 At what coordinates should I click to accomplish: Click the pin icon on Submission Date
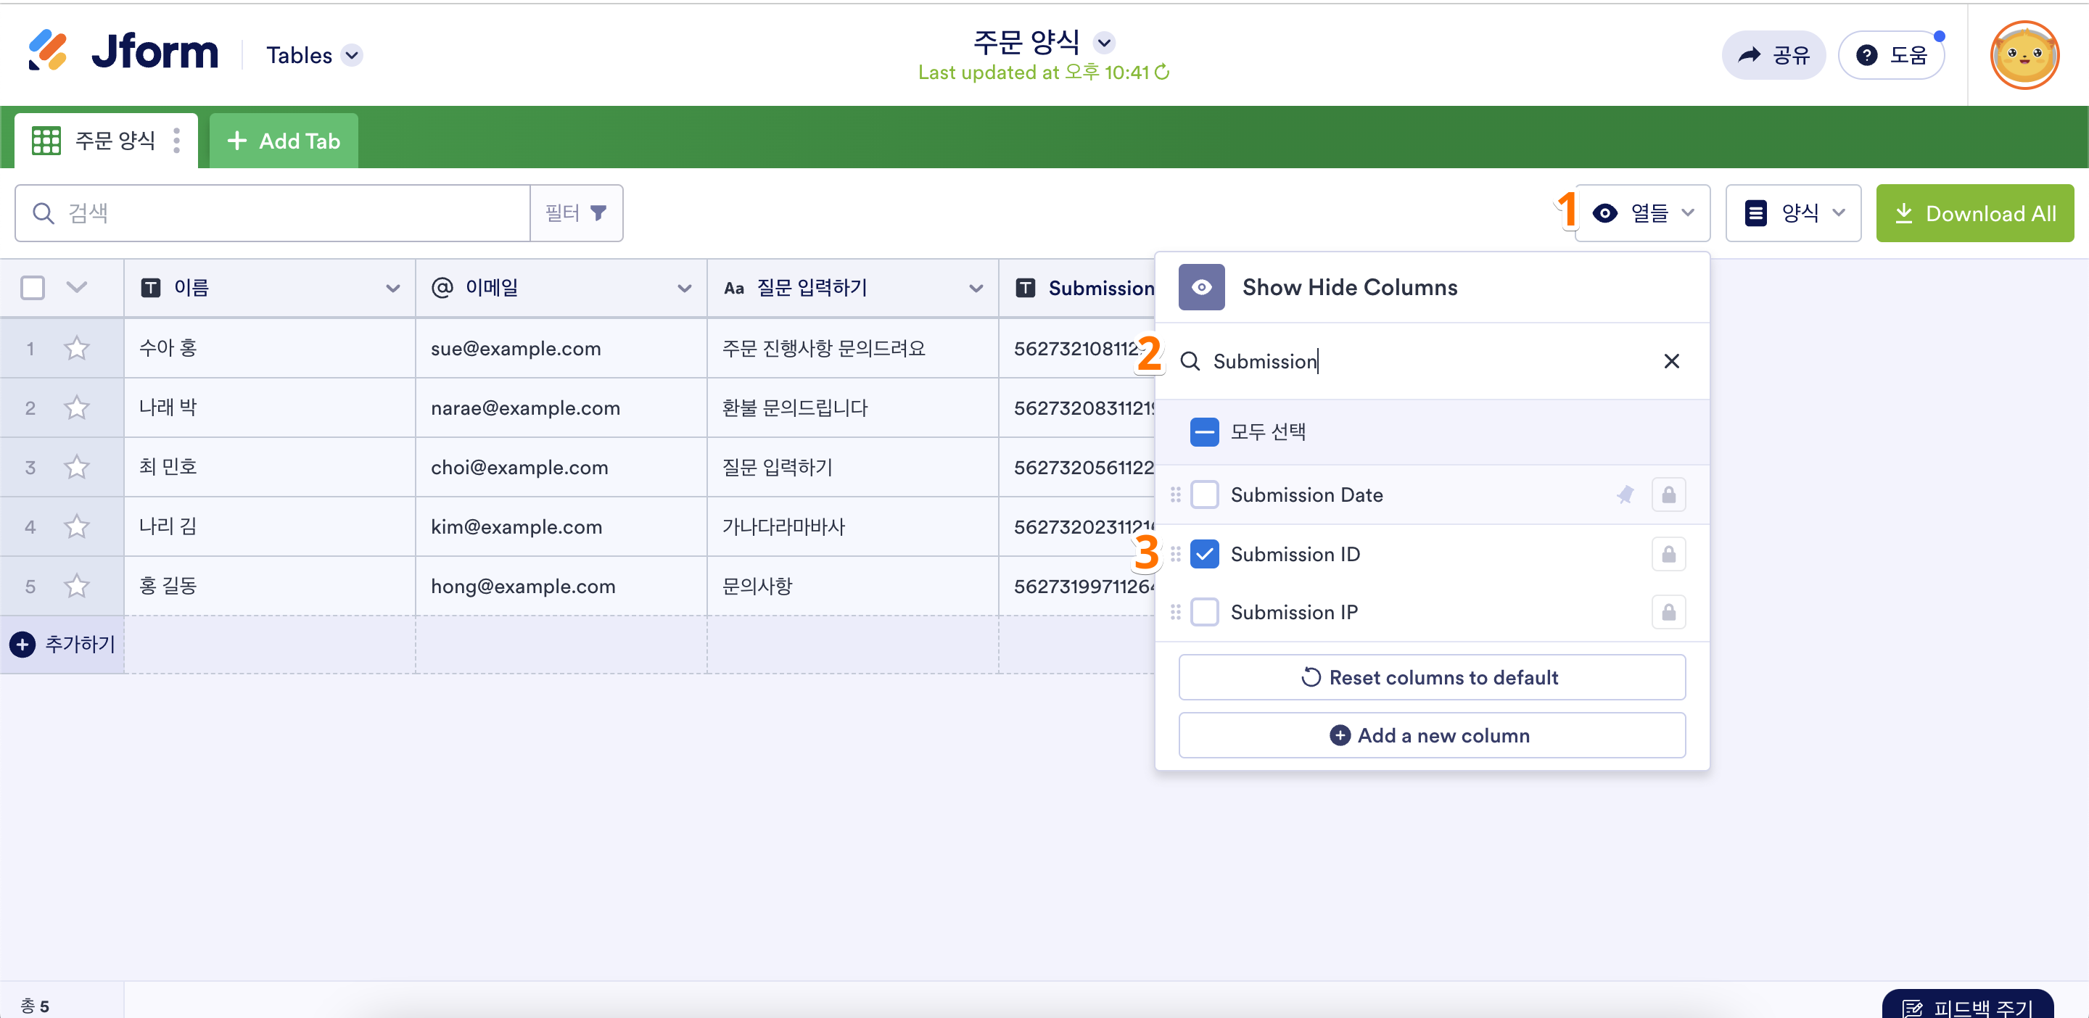pos(1625,494)
